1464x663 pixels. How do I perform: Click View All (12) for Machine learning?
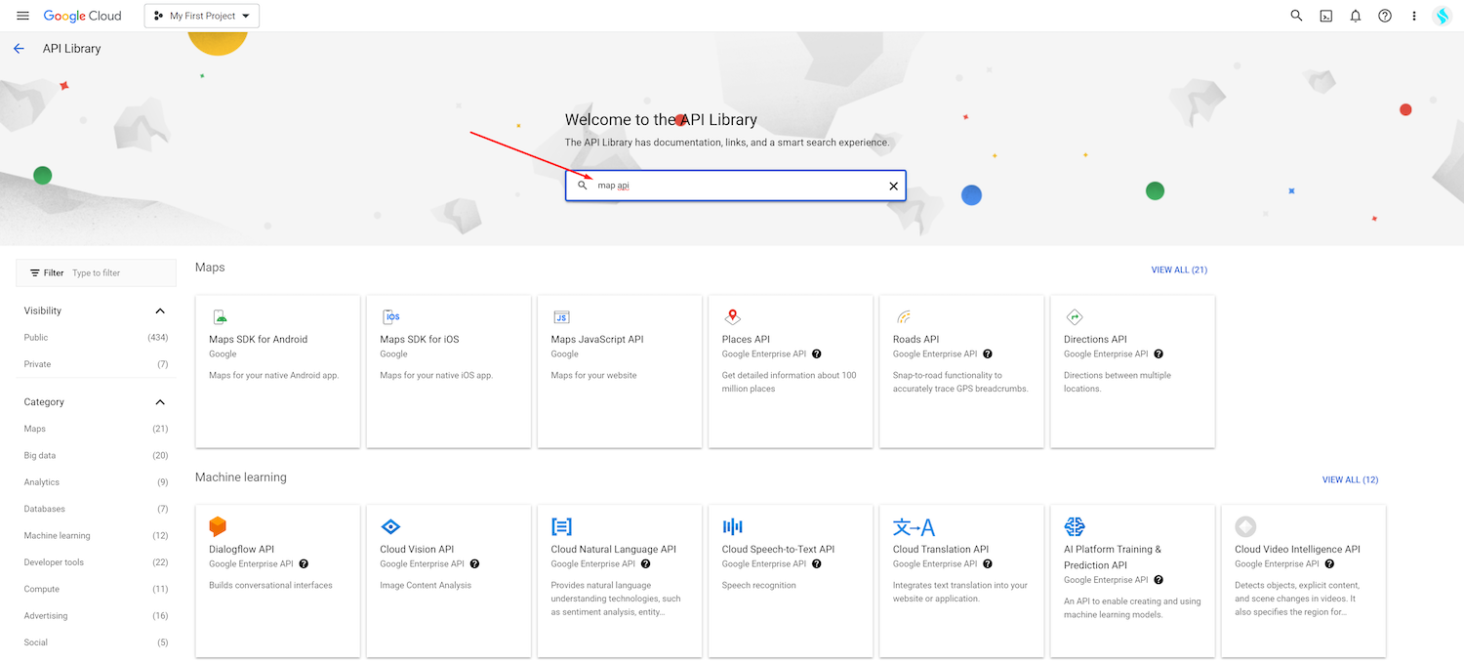click(1350, 479)
